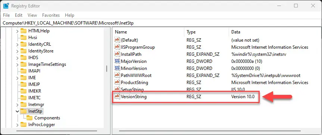Click the tree pane vertical scrollbar thumb
Image resolution: width=322 pixels, height=135 pixels.
click(x=107, y=68)
